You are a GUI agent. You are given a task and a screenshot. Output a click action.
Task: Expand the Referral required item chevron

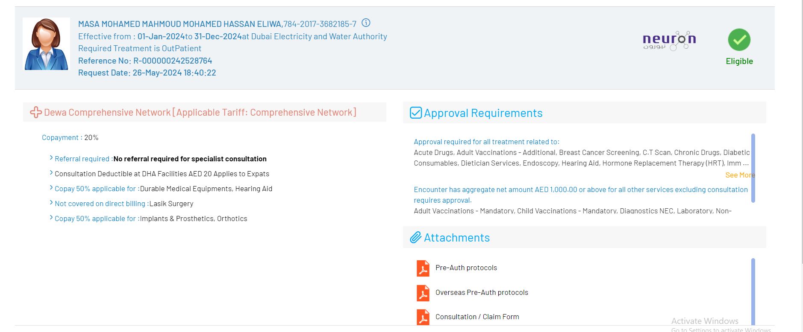51,158
